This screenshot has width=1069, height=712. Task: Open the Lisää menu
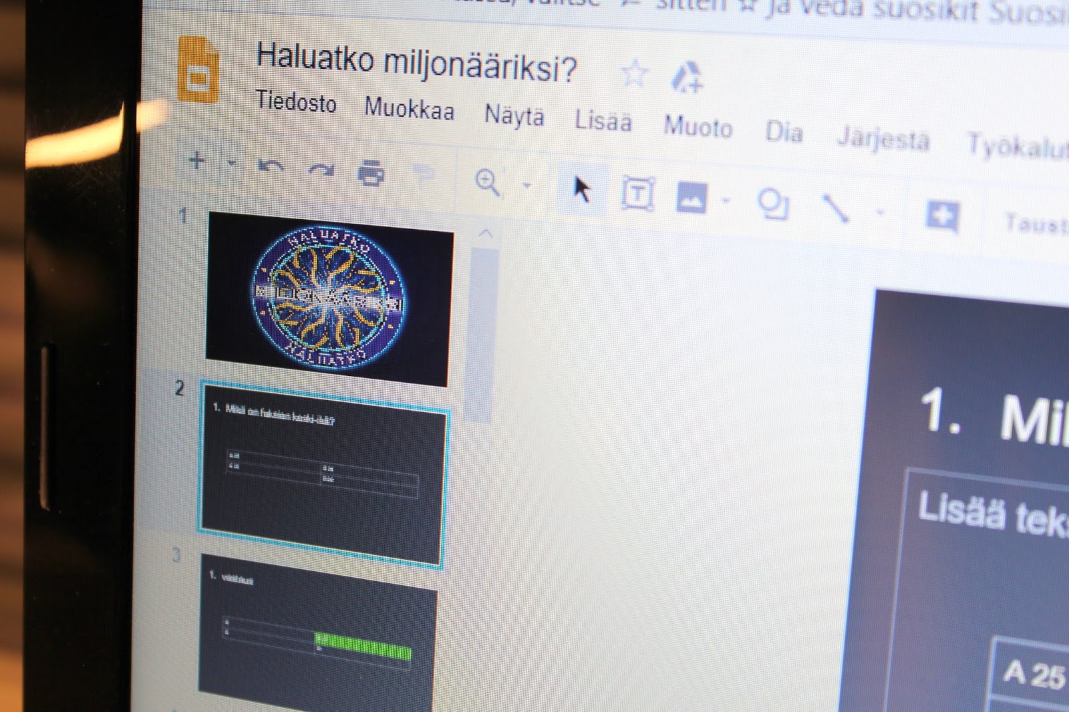603,121
